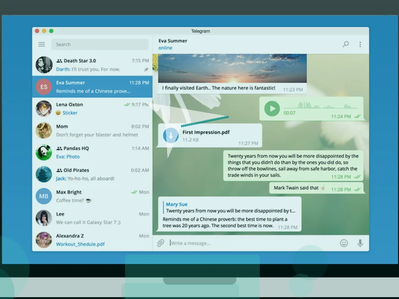Open the emoji smiley picker

click(344, 243)
